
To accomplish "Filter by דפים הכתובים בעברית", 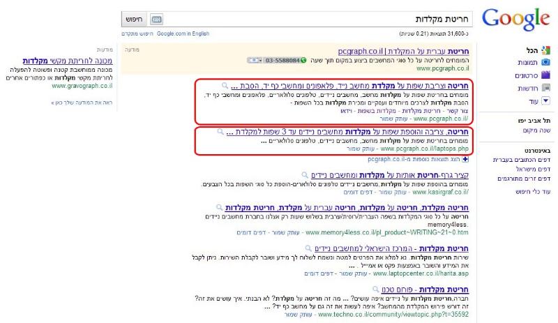I will click(521, 160).
